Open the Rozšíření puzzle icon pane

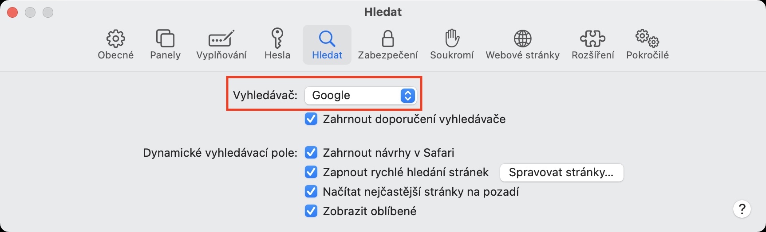(x=593, y=45)
